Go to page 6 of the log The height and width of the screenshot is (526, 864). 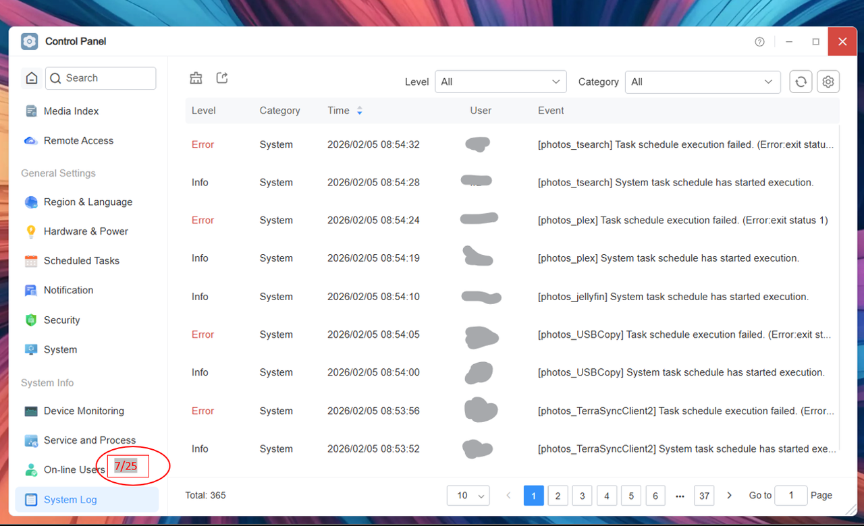pyautogui.click(x=655, y=496)
